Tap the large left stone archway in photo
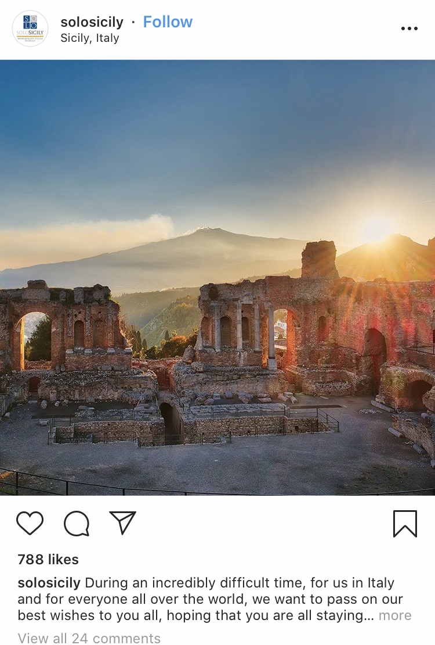This screenshot has height=645, width=435. pos(35,341)
